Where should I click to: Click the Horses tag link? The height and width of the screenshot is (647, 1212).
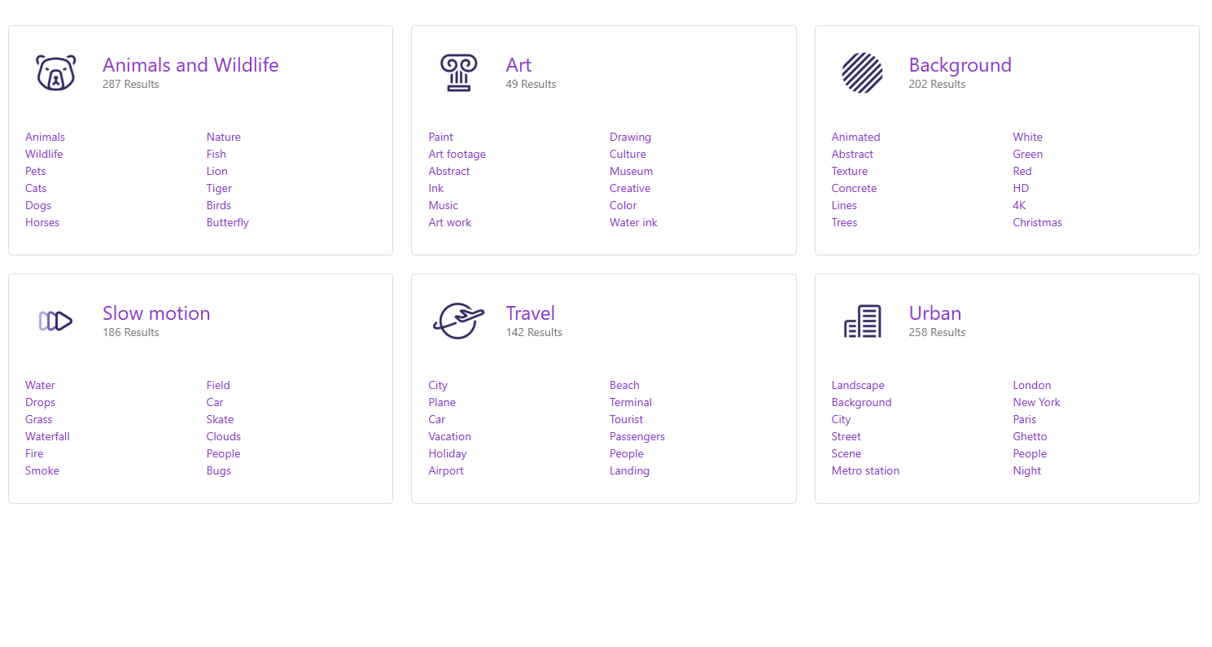tap(42, 222)
